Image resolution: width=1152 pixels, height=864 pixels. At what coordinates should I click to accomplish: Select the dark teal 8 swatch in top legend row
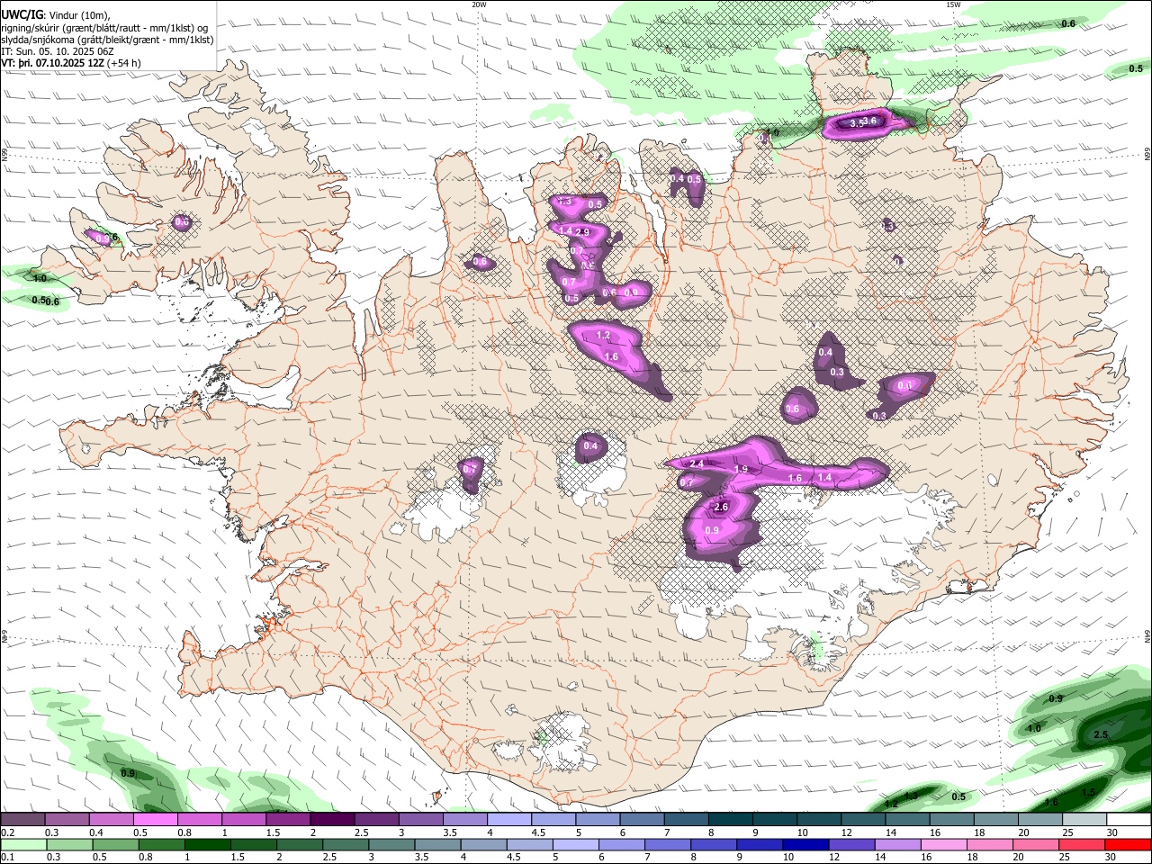coord(731,820)
